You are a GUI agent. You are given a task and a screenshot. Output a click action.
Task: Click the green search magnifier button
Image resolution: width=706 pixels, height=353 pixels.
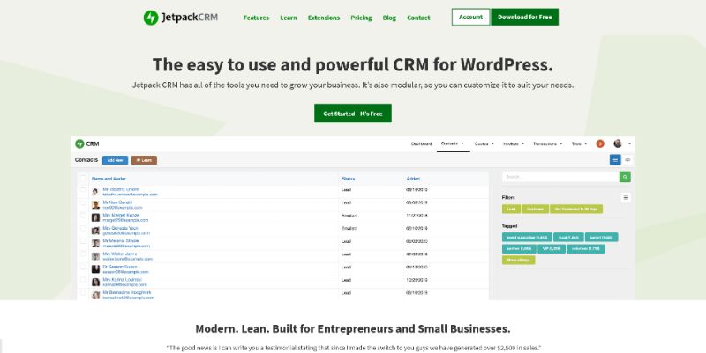point(625,177)
